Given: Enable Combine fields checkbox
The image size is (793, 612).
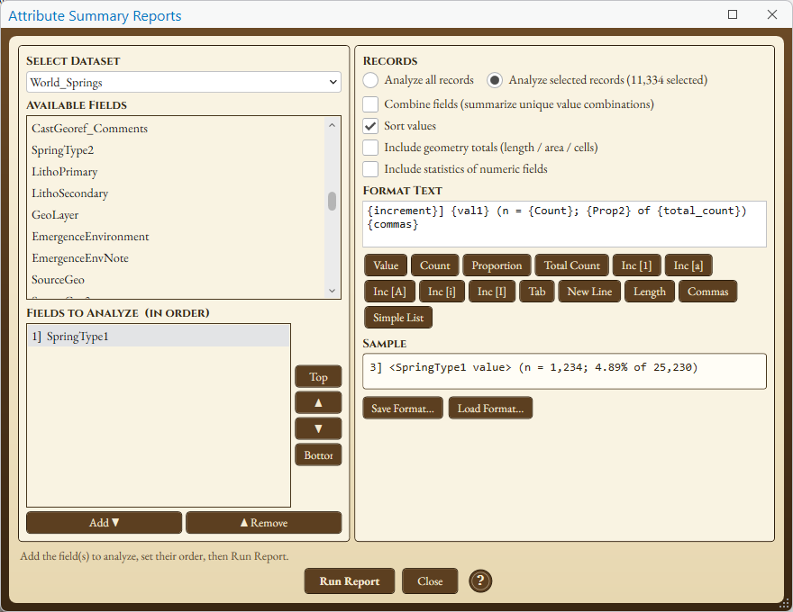Looking at the screenshot, I should click(370, 104).
